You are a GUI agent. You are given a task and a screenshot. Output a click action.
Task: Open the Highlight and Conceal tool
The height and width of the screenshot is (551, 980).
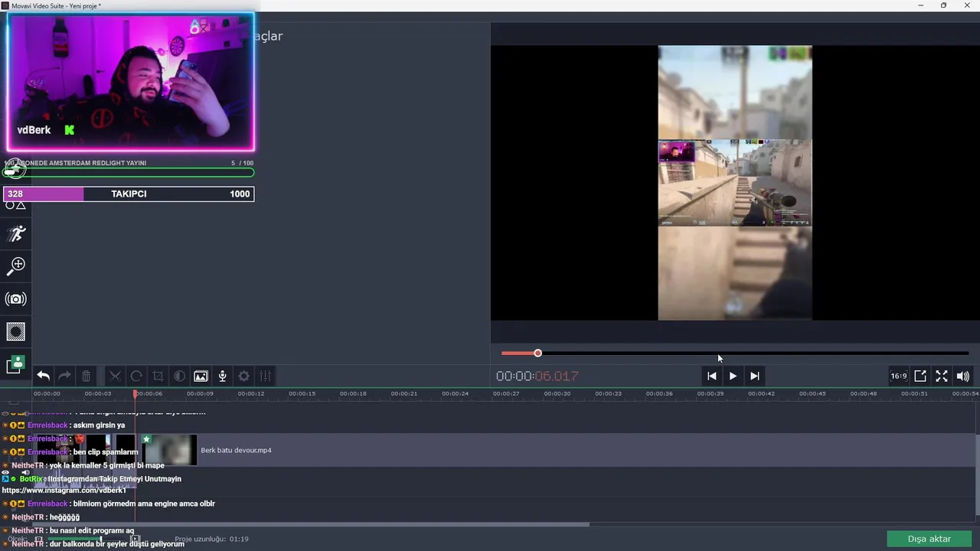coord(16,332)
